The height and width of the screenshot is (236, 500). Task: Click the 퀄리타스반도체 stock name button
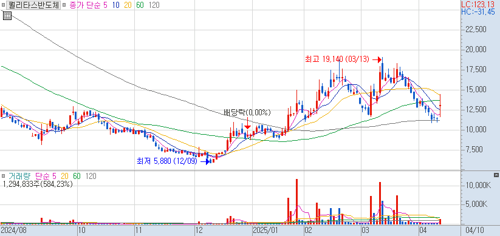click(x=33, y=5)
